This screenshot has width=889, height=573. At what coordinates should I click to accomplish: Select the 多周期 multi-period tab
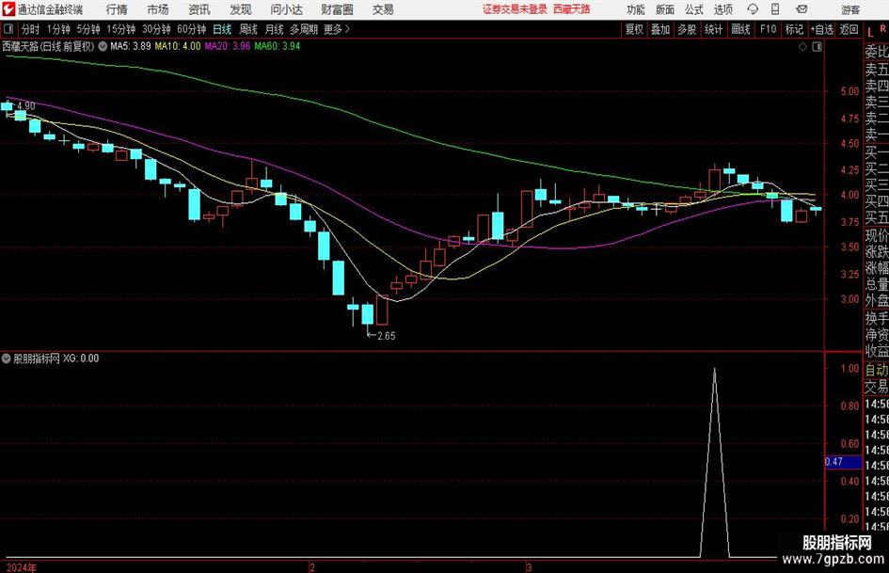304,29
